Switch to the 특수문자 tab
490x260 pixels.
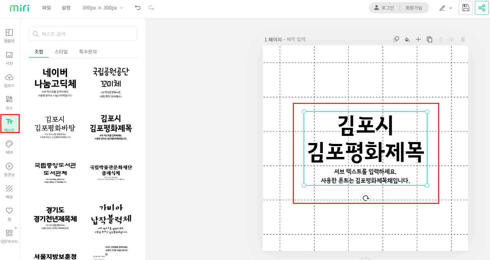pyautogui.click(x=88, y=52)
